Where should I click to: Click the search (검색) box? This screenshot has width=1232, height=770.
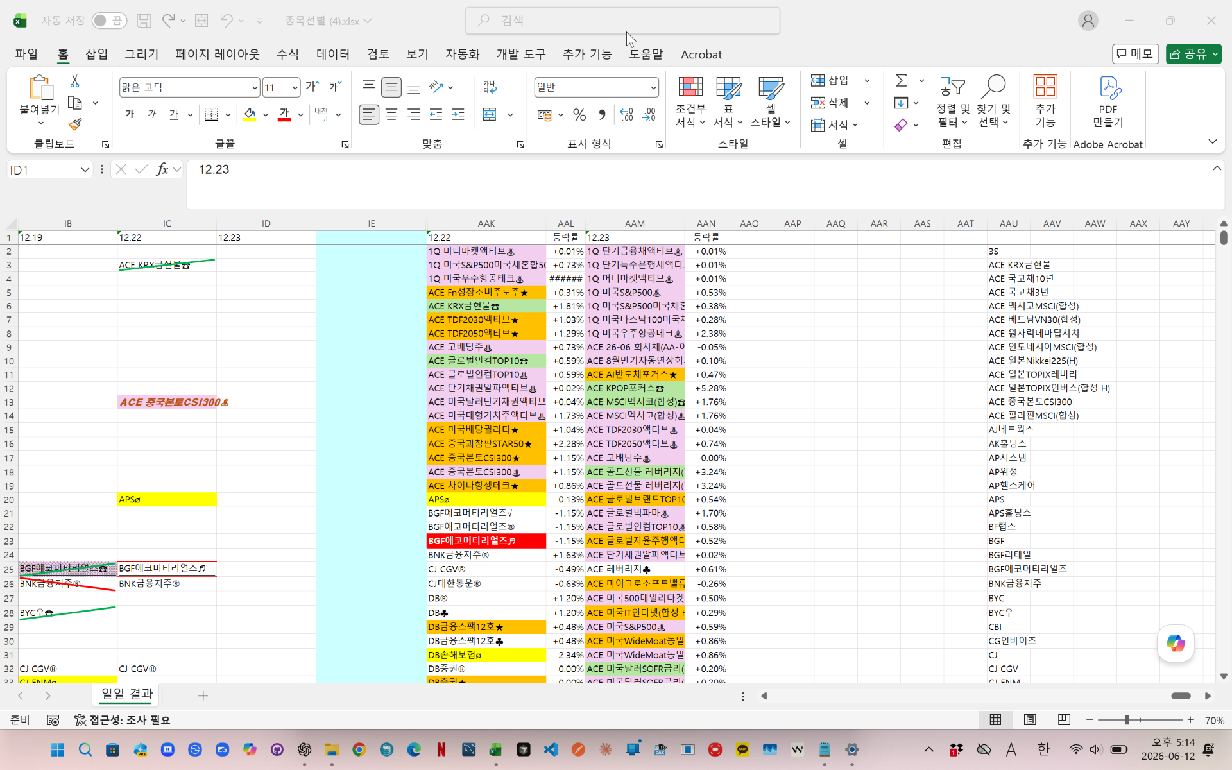click(622, 21)
